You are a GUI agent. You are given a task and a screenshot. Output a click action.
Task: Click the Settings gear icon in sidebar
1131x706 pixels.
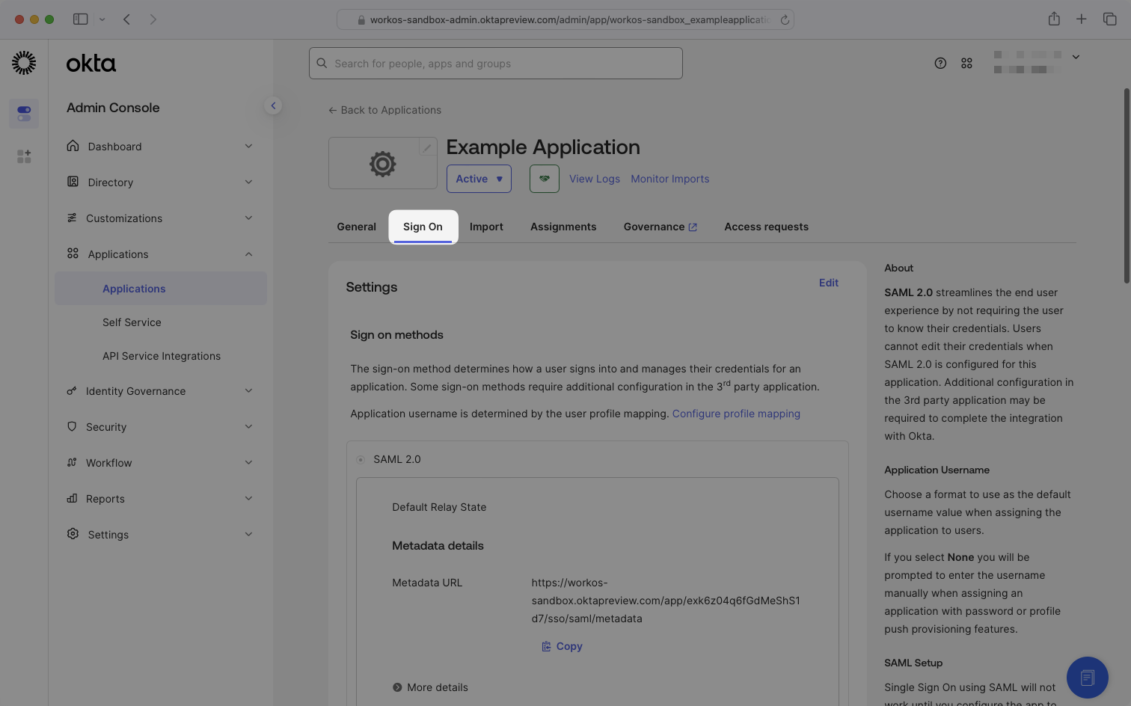[x=73, y=534]
